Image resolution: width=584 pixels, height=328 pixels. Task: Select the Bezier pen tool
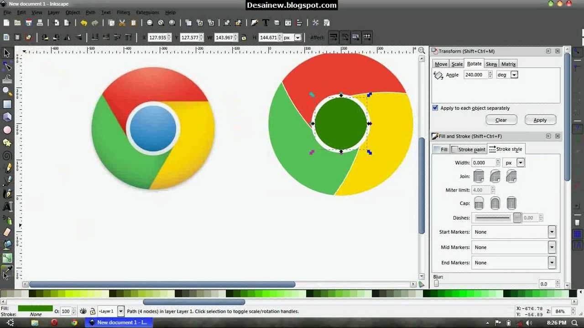point(7,181)
